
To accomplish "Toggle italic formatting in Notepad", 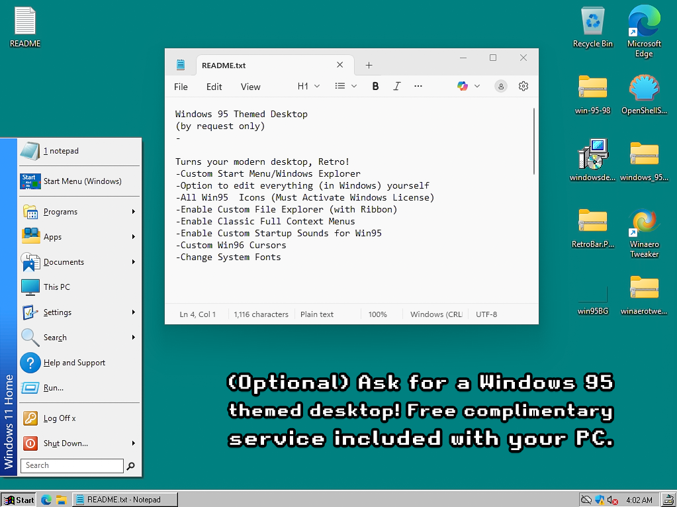I will coord(396,86).
